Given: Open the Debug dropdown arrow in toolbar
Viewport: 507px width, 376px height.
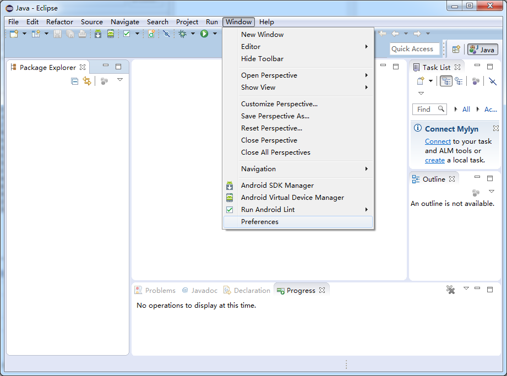Looking at the screenshot, I should [x=193, y=34].
